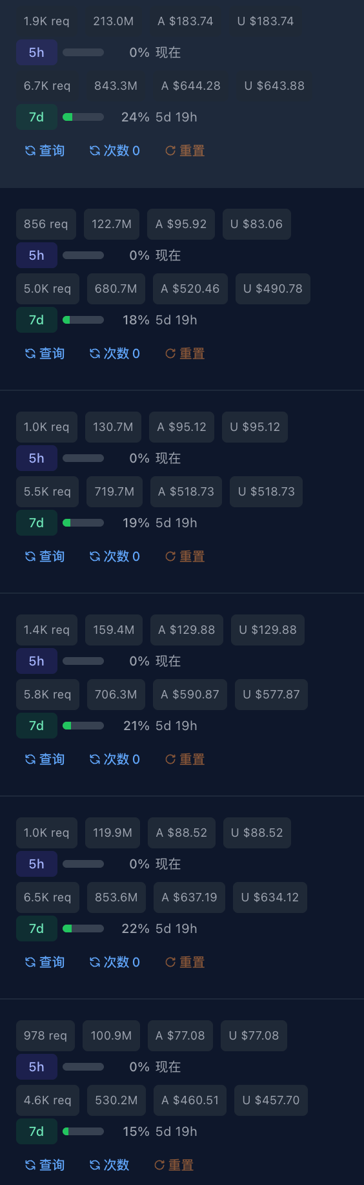The width and height of the screenshot is (364, 1185).
Task: Click 查询 refresh icon in the 22% usage card
Action: 30,962
